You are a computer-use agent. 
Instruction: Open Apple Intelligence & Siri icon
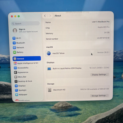15,63
